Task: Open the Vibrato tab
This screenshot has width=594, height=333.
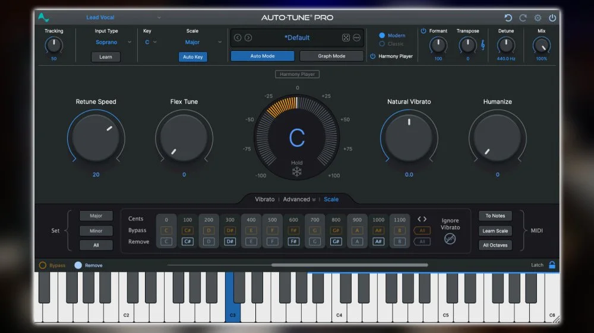Action: [x=264, y=199]
